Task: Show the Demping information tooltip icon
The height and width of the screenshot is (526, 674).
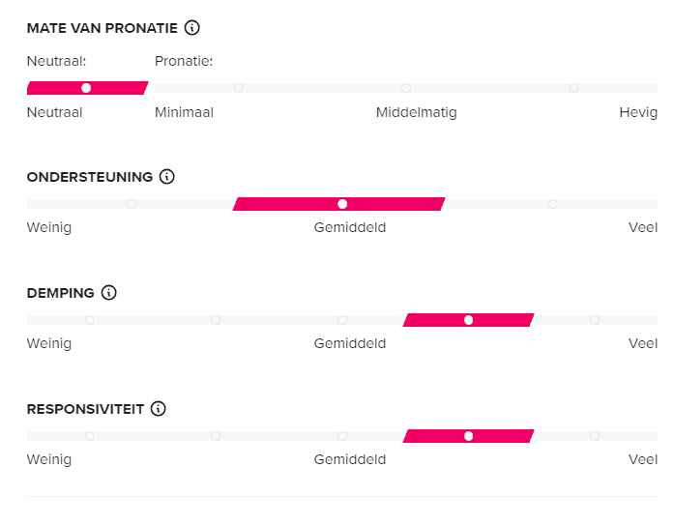Action: point(108,293)
